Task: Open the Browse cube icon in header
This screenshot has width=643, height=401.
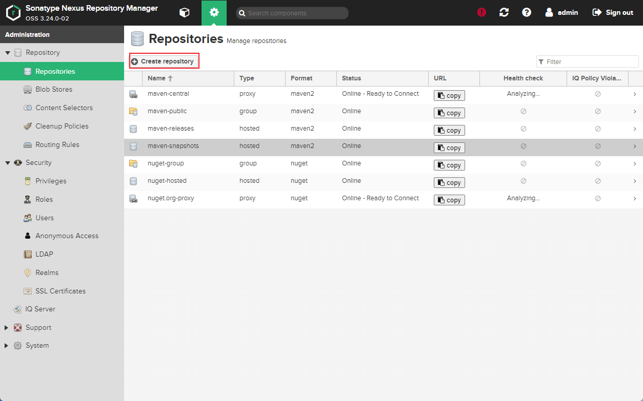Action: (185, 13)
